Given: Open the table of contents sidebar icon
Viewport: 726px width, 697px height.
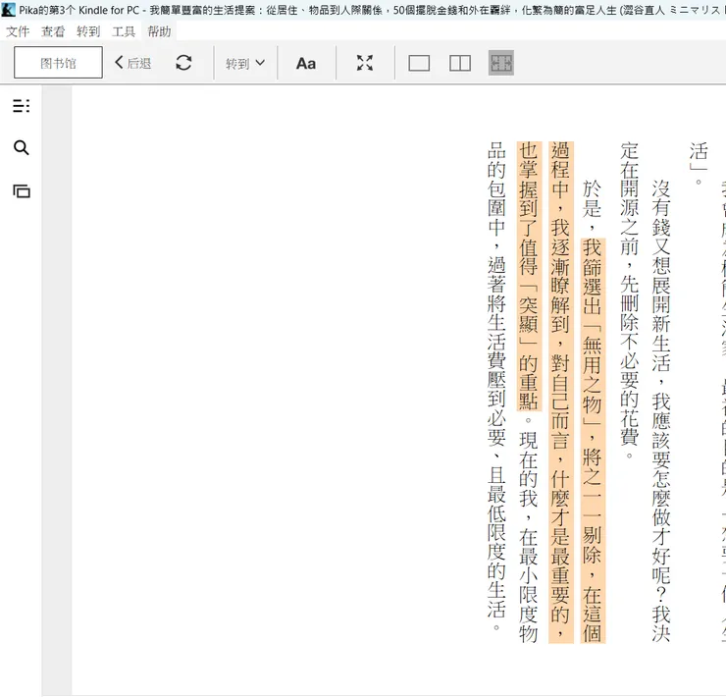Looking at the screenshot, I should coord(21,106).
